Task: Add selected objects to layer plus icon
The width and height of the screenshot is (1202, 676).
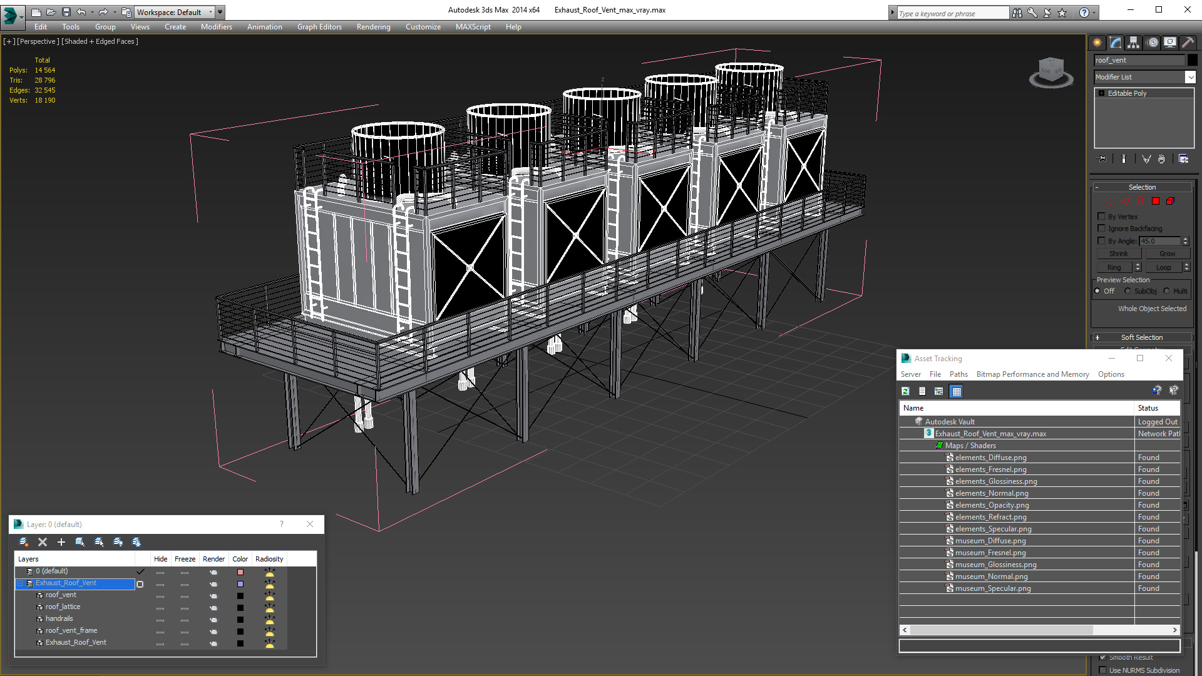Action: pos(61,542)
